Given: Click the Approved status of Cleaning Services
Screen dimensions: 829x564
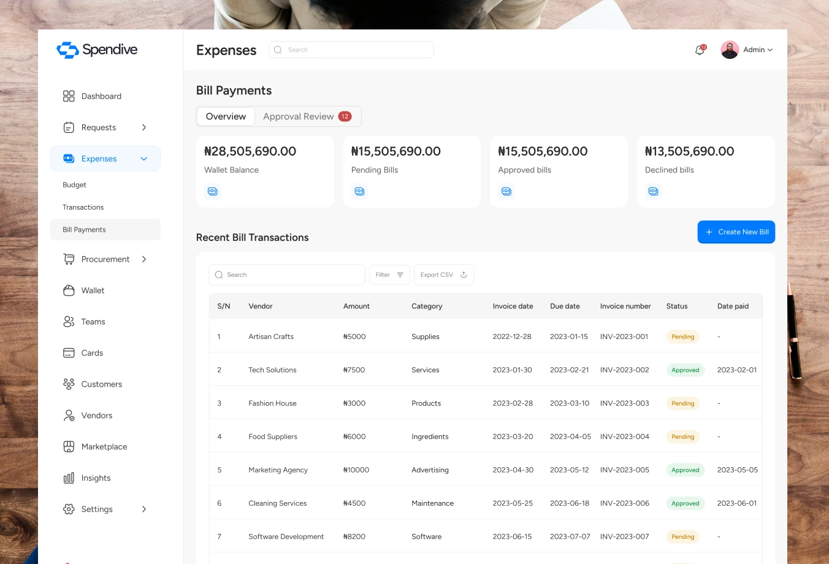Looking at the screenshot, I should [x=686, y=503].
